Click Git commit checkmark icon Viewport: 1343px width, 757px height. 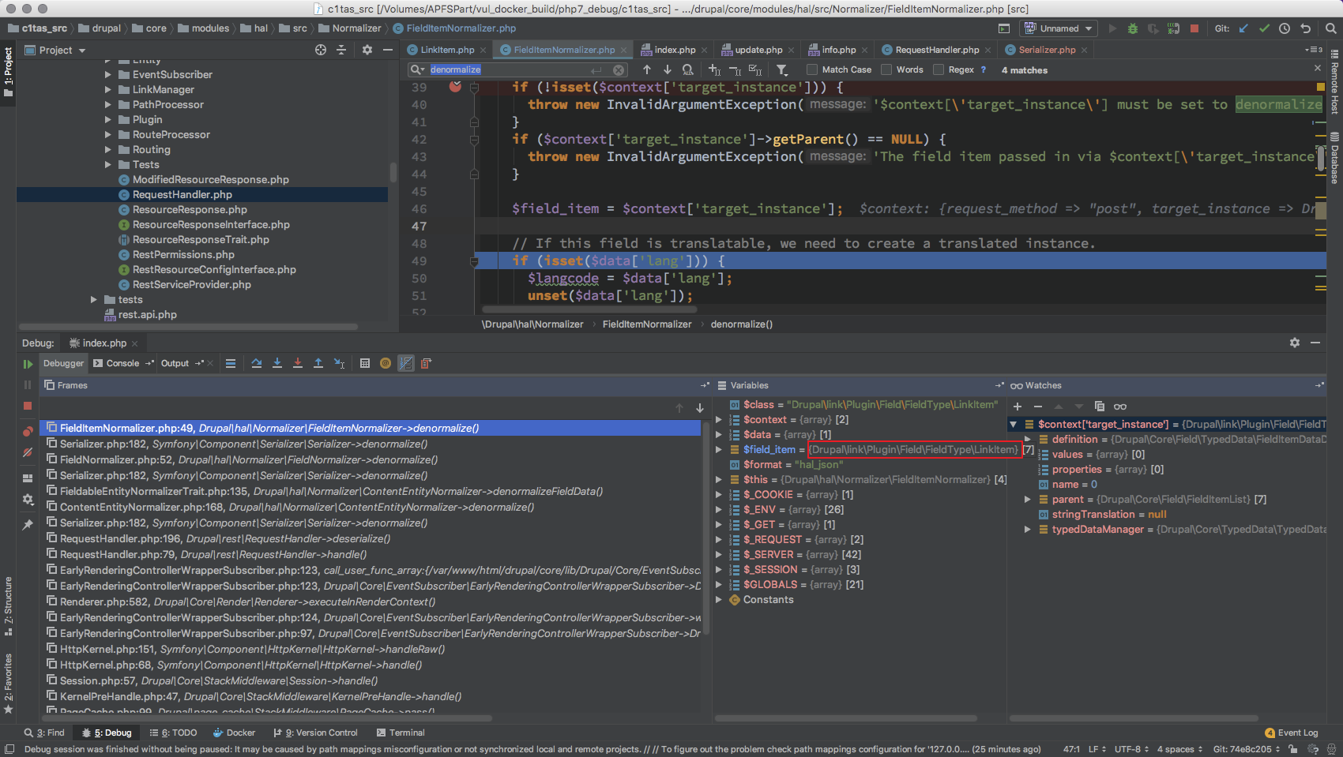1264,28
